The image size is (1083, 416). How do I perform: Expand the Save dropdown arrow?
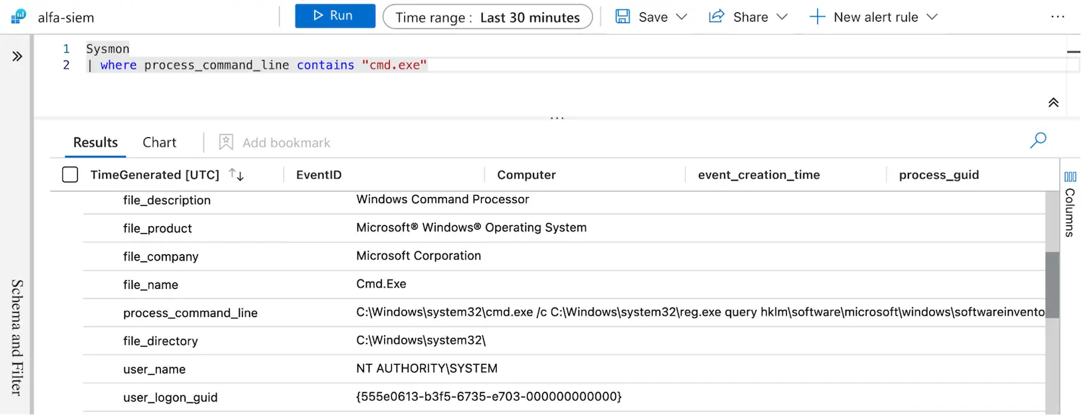(682, 17)
